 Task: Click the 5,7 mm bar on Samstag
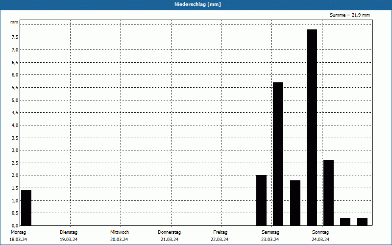(x=278, y=154)
